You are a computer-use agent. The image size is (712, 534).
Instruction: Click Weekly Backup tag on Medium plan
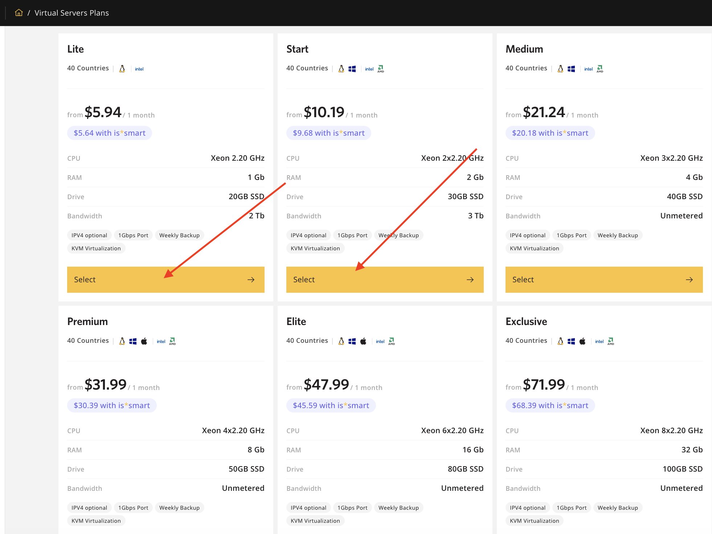point(618,235)
